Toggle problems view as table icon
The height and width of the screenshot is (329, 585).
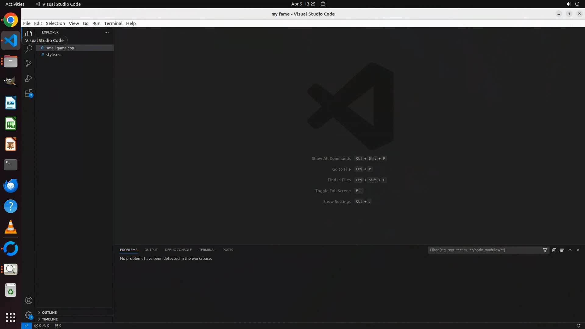(562, 250)
